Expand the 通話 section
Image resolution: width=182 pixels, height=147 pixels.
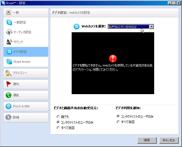point(26,95)
